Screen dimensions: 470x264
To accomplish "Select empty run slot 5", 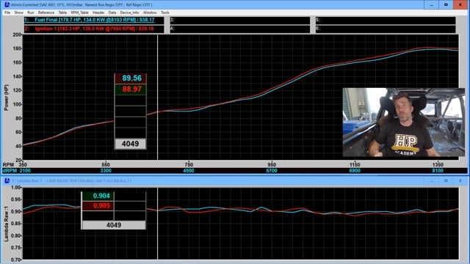I will pyautogui.click(x=386, y=20).
